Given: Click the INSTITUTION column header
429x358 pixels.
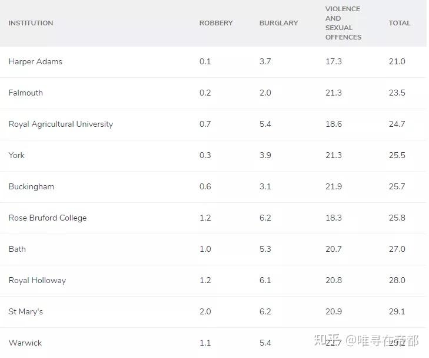Looking at the screenshot, I should tap(31, 23).
